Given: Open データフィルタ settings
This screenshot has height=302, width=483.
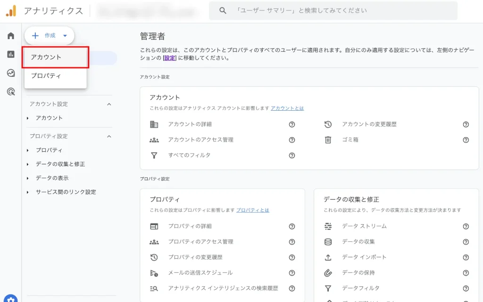Looking at the screenshot, I should (361, 288).
